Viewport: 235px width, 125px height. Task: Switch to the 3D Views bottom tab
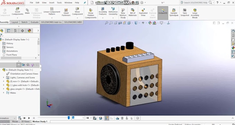click(25, 122)
